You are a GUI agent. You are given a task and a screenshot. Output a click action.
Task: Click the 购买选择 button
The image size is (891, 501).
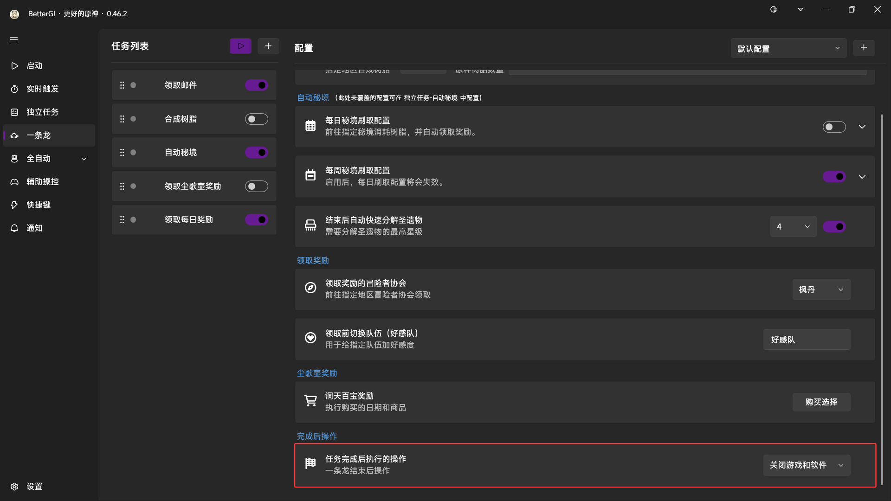point(821,402)
